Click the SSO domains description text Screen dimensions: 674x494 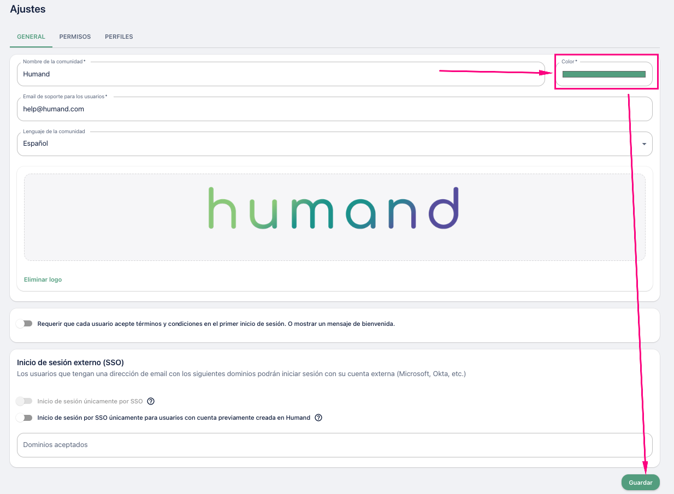click(241, 374)
